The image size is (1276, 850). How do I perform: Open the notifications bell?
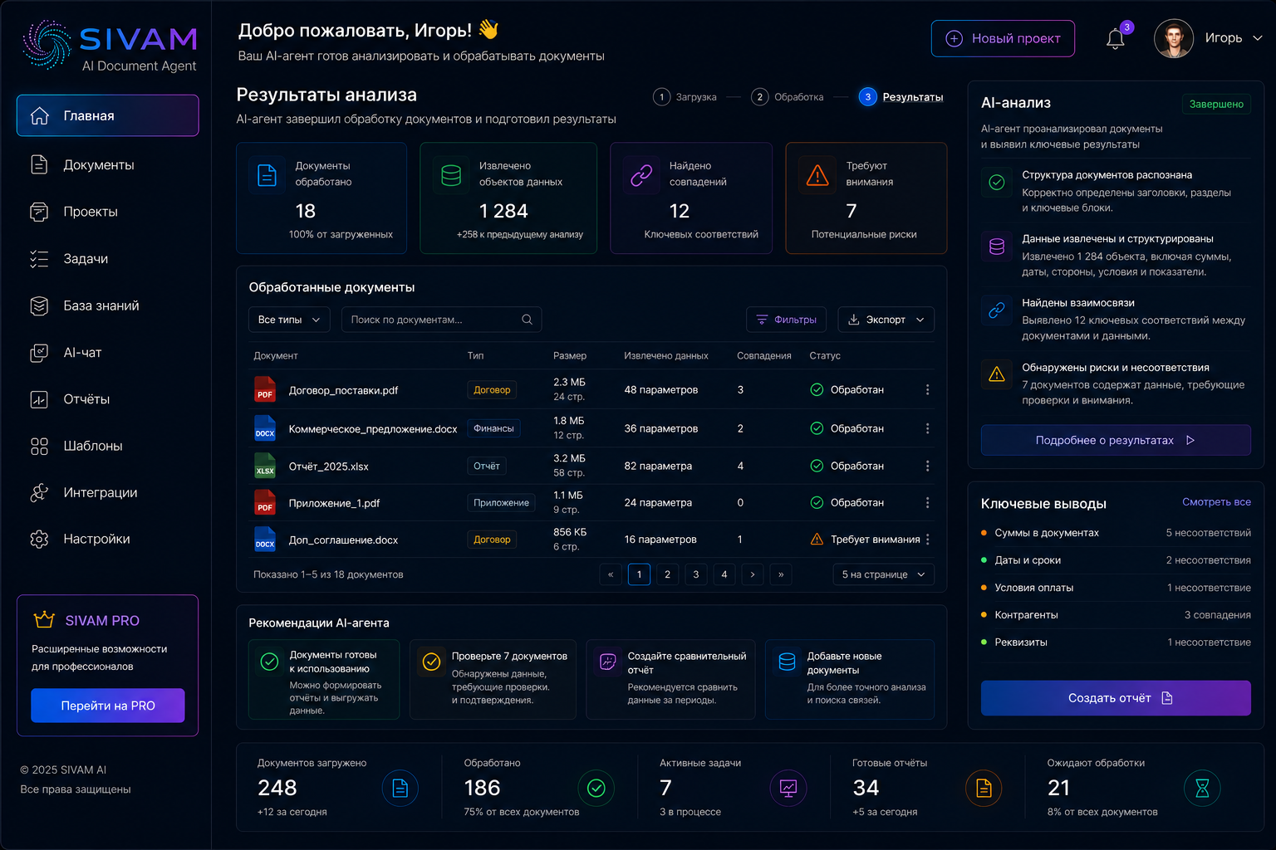pos(1115,38)
